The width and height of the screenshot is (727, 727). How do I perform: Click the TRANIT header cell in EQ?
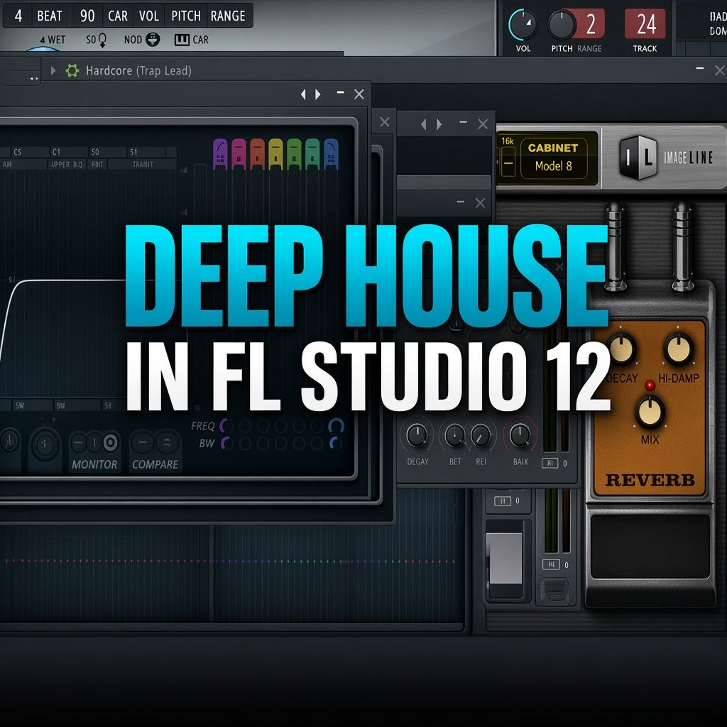[142, 164]
